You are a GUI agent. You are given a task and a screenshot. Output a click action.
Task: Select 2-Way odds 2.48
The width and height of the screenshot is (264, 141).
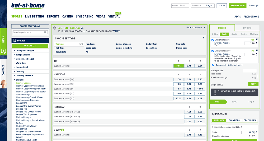click(x=189, y=135)
